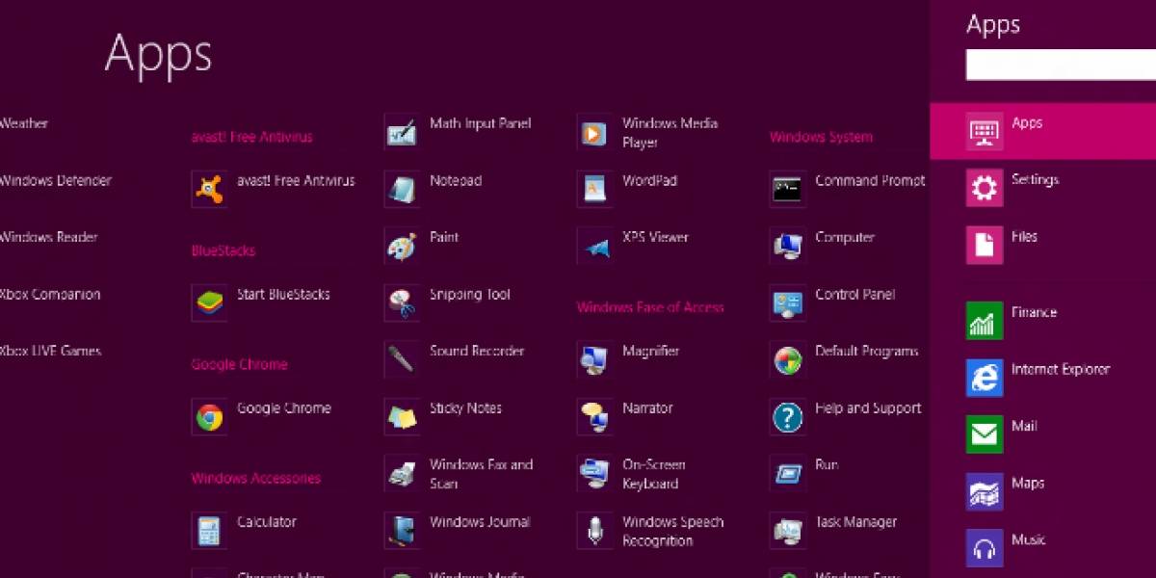
Task: Open Help and Support question-mark icon
Action: 788,416
